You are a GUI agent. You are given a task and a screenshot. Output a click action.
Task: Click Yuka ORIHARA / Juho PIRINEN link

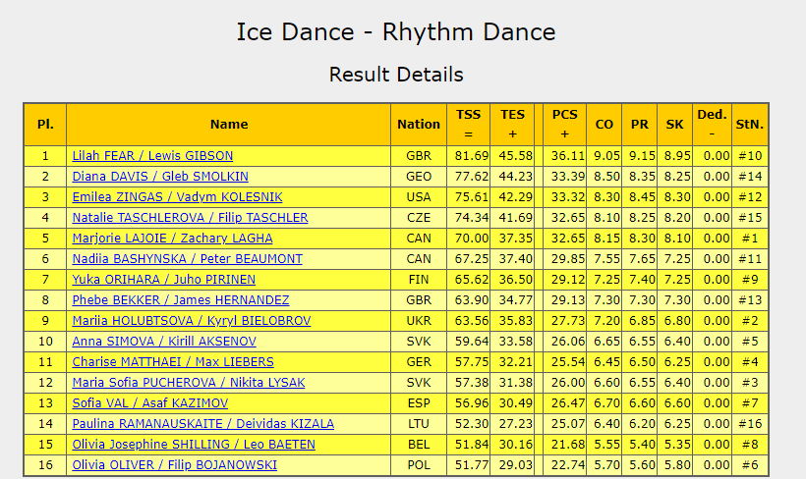pos(164,280)
